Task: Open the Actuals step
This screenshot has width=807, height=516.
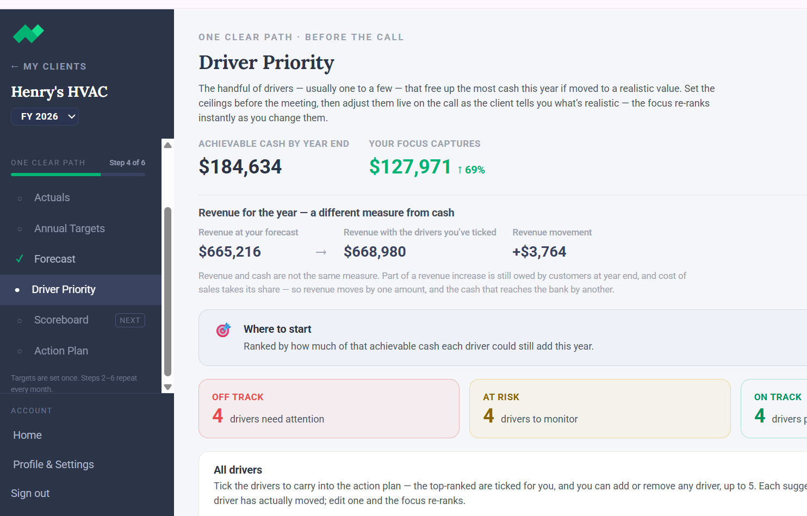Action: coord(80,197)
